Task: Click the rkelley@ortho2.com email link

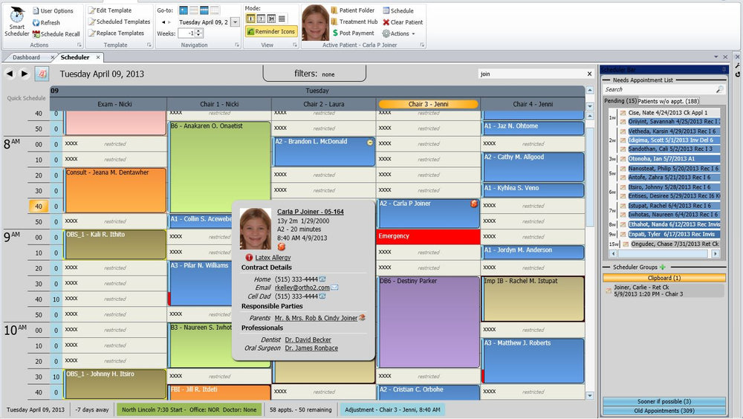Action: (x=302, y=288)
